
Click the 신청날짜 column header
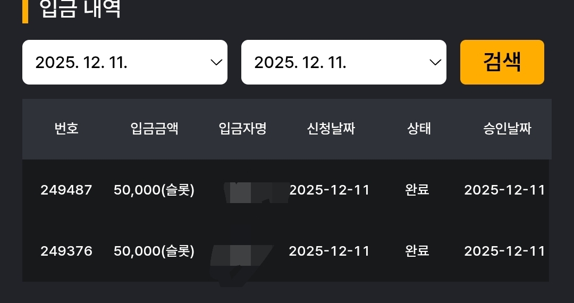pyautogui.click(x=331, y=129)
